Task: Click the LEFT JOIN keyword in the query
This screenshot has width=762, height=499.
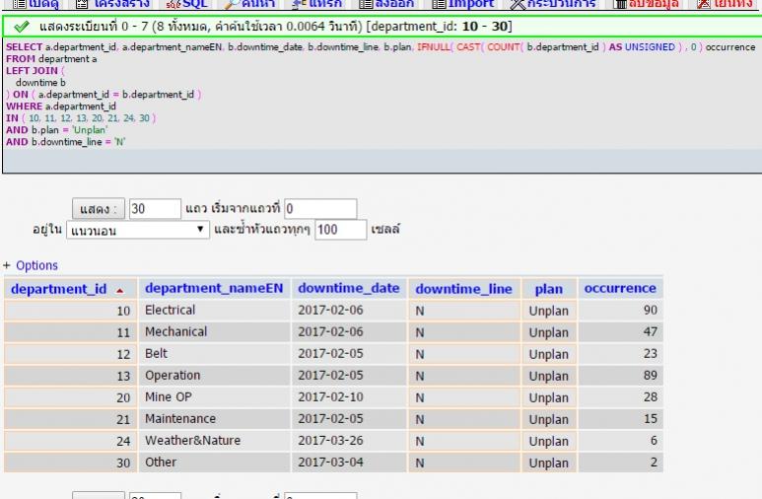Action: click(x=32, y=71)
